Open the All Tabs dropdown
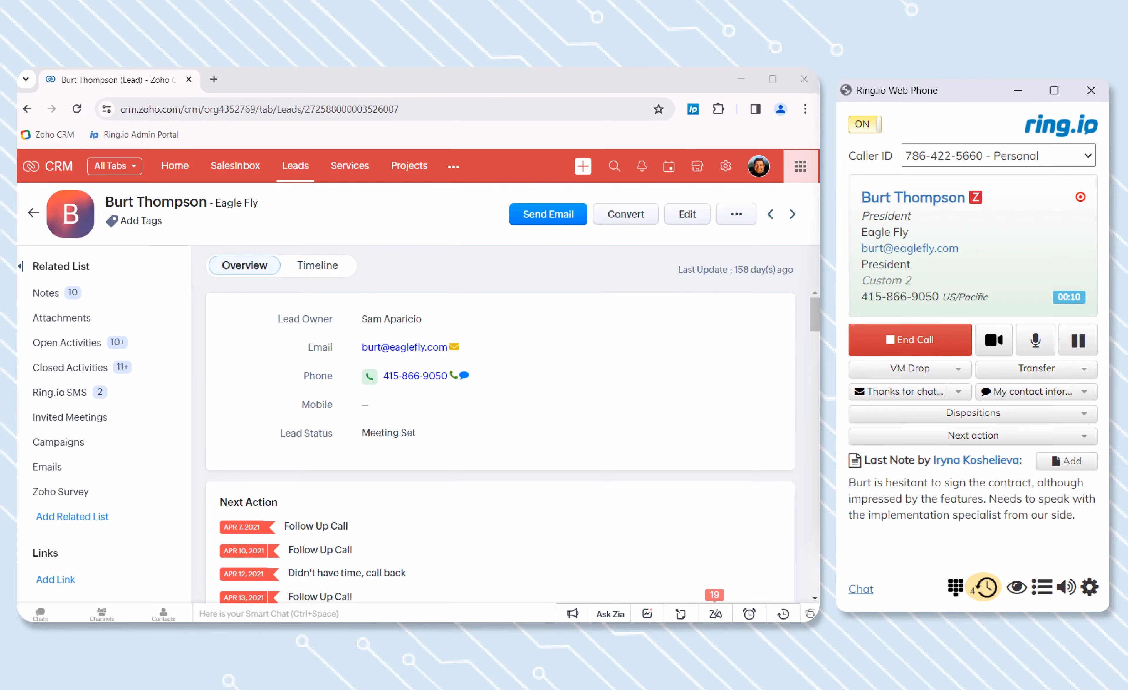The height and width of the screenshot is (690, 1128). pyautogui.click(x=115, y=166)
